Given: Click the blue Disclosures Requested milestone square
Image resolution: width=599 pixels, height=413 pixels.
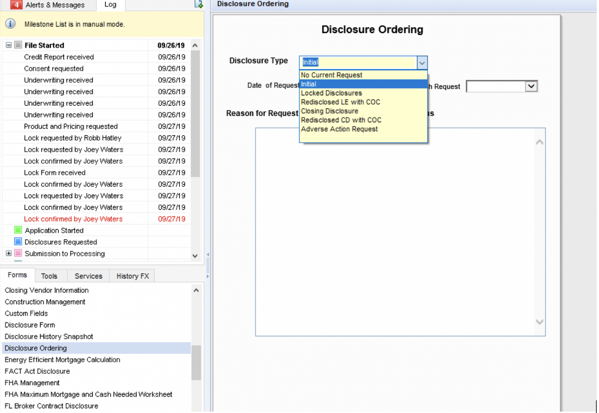Looking at the screenshot, I should [18, 242].
